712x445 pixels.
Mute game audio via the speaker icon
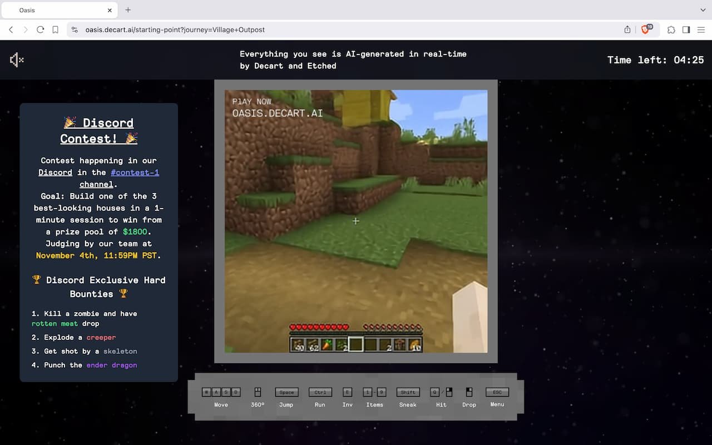pos(16,60)
